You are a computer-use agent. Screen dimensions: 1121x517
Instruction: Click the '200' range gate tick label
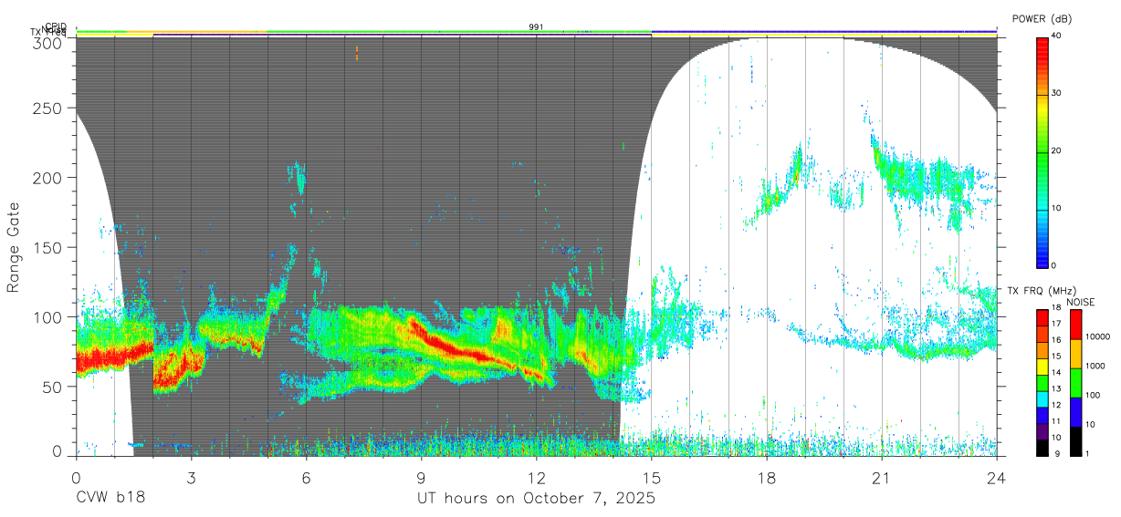click(x=47, y=177)
